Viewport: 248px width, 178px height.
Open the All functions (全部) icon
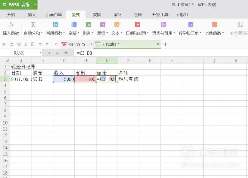(x=74, y=25)
